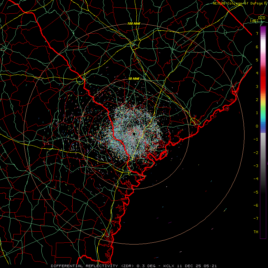Click the 100 NMI range ring label
This screenshot has width=268, height=268.
click(x=134, y=24)
